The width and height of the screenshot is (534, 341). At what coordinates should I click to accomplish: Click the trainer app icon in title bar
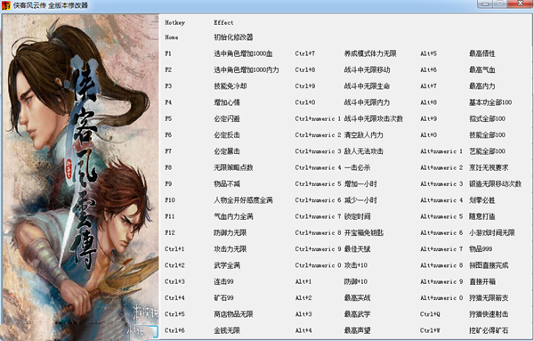click(6, 6)
